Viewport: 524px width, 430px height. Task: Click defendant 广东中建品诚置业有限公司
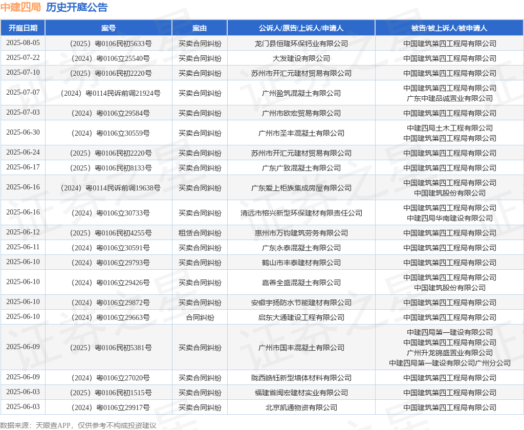click(x=449, y=98)
